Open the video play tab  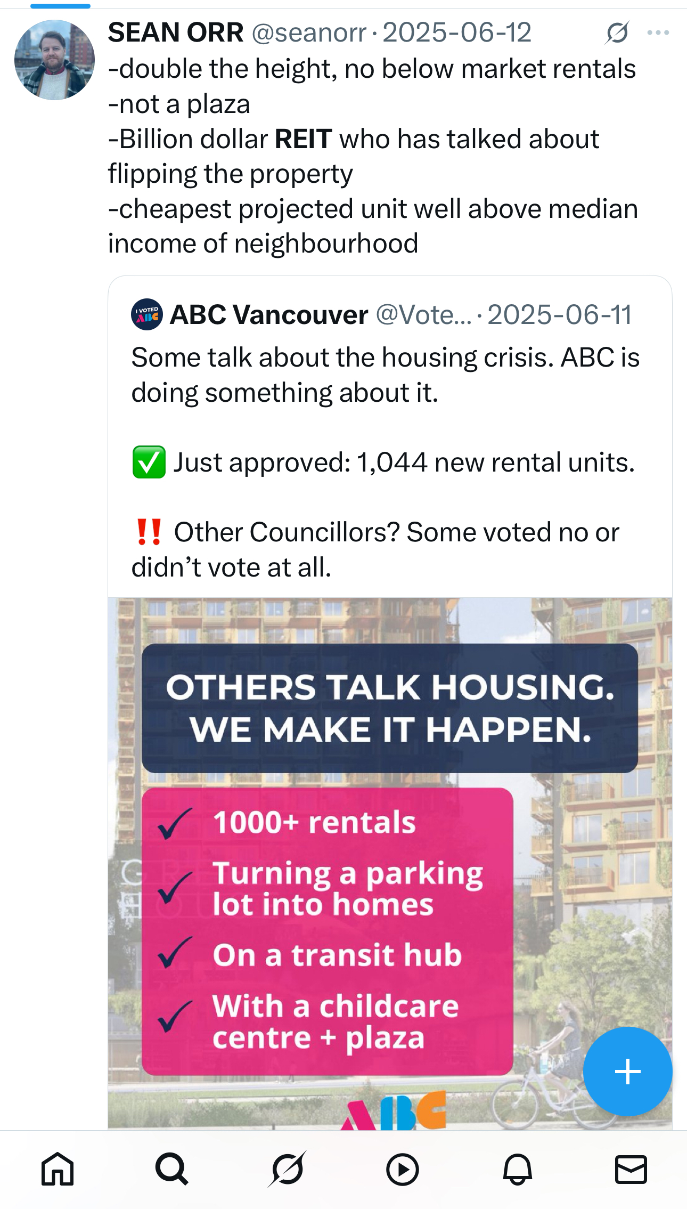tap(402, 1169)
